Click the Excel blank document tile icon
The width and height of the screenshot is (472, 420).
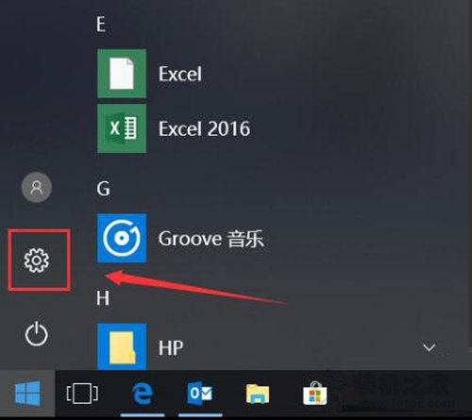coord(122,74)
